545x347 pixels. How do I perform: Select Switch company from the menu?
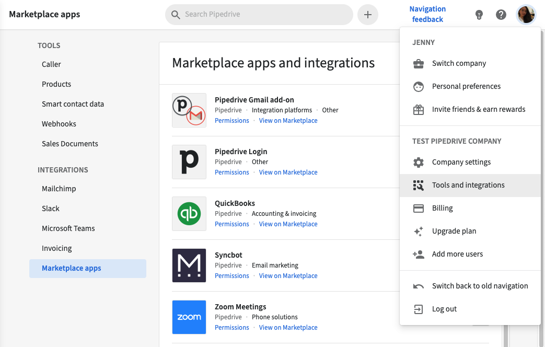pyautogui.click(x=470, y=64)
